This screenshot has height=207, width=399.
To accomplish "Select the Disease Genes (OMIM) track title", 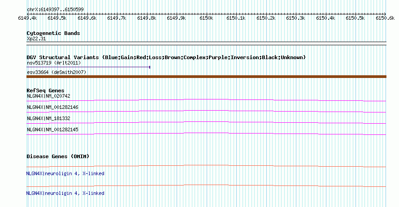I will [58, 156].
